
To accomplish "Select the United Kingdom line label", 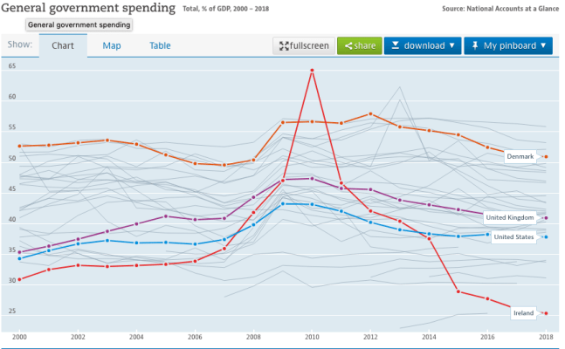I will [x=508, y=217].
